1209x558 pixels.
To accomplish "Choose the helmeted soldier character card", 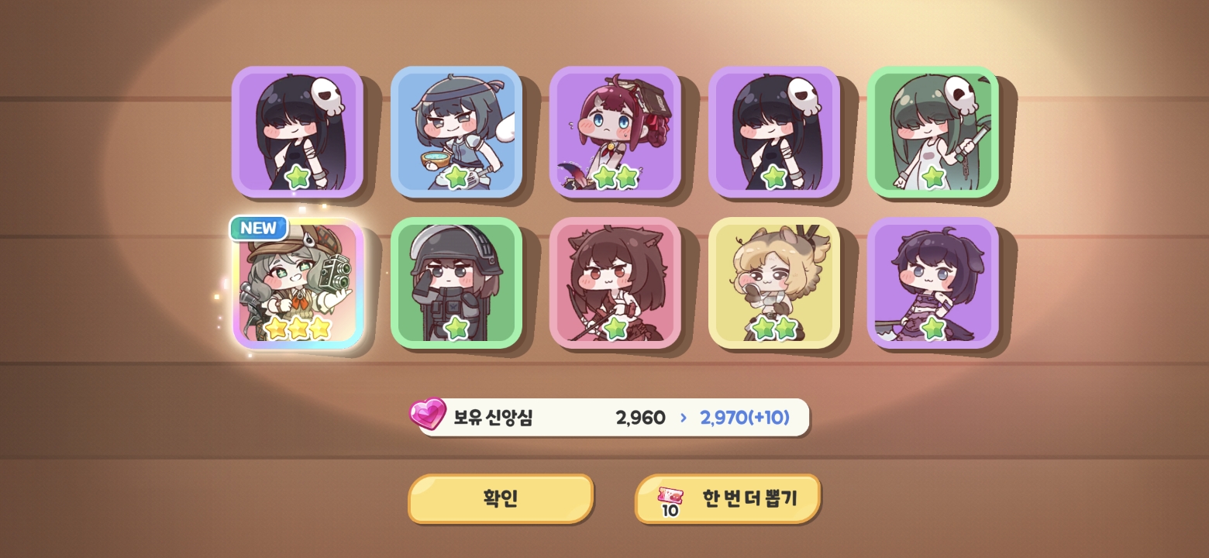I will (456, 283).
